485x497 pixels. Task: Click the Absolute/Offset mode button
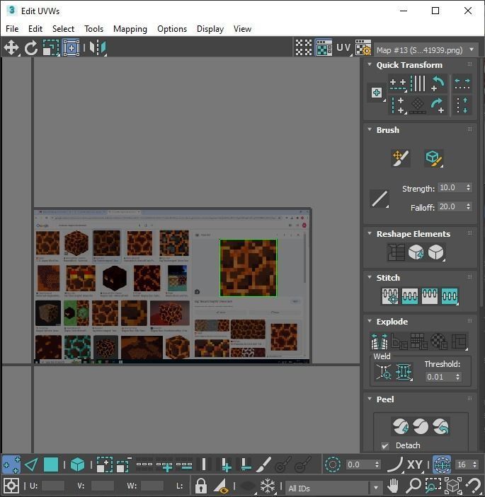11,486
